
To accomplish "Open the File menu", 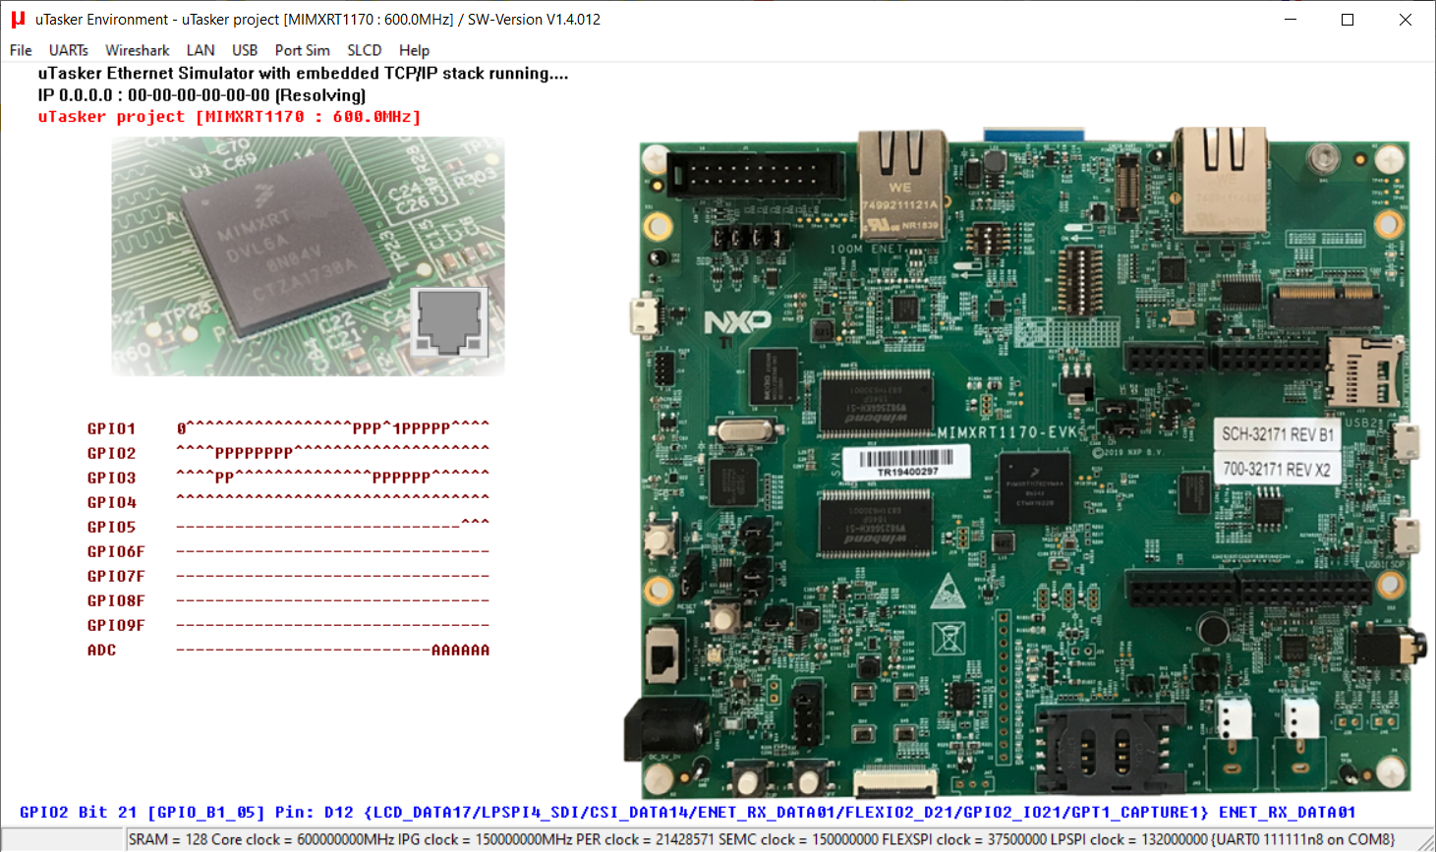I will (x=21, y=50).
